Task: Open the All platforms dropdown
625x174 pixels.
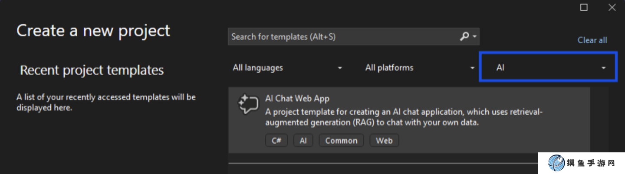Action: coord(420,68)
